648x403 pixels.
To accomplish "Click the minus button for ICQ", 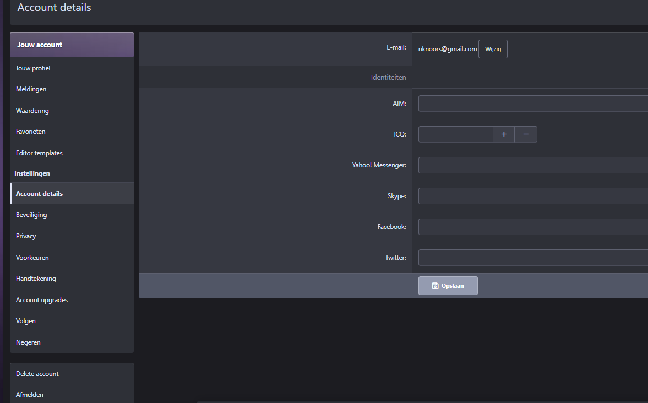I will click(x=526, y=134).
